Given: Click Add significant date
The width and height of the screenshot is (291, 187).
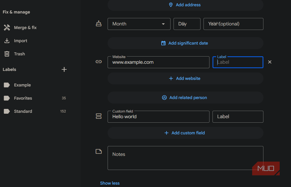Looking at the screenshot, I should 185,43.
